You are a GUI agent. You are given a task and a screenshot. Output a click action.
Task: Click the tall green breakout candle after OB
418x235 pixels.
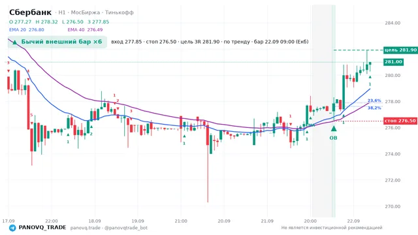pos(344,92)
